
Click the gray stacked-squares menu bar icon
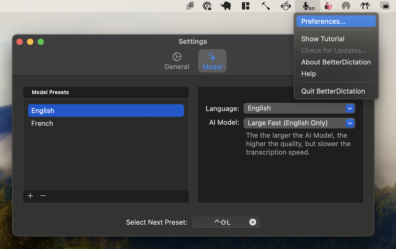click(x=190, y=6)
